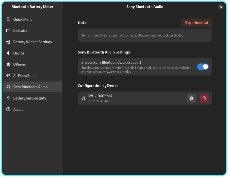Click the Battery Service Bluetooth icon
The width and height of the screenshot is (228, 177).
click(8, 98)
